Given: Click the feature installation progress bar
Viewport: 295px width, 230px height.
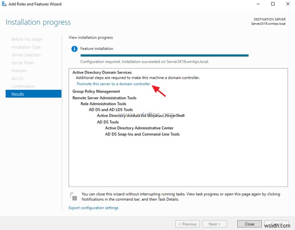Looking at the screenshot, I should coord(164,56).
